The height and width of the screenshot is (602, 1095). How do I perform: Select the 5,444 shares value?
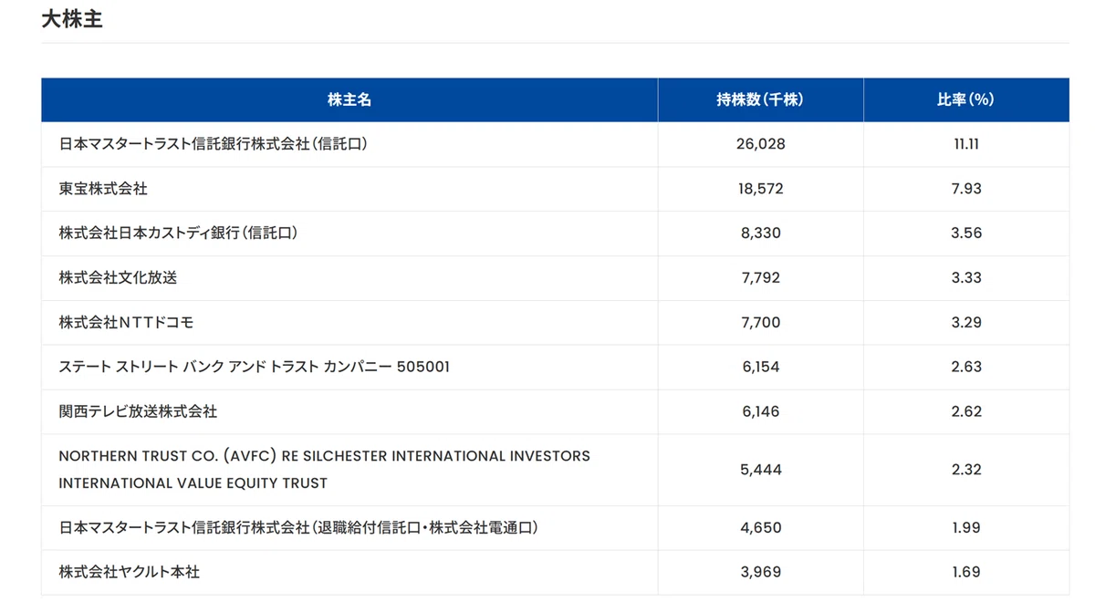pyautogui.click(x=761, y=470)
